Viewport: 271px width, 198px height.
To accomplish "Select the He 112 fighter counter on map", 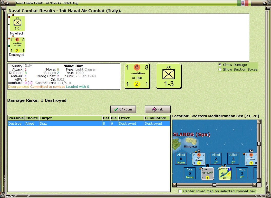I will [208, 174].
